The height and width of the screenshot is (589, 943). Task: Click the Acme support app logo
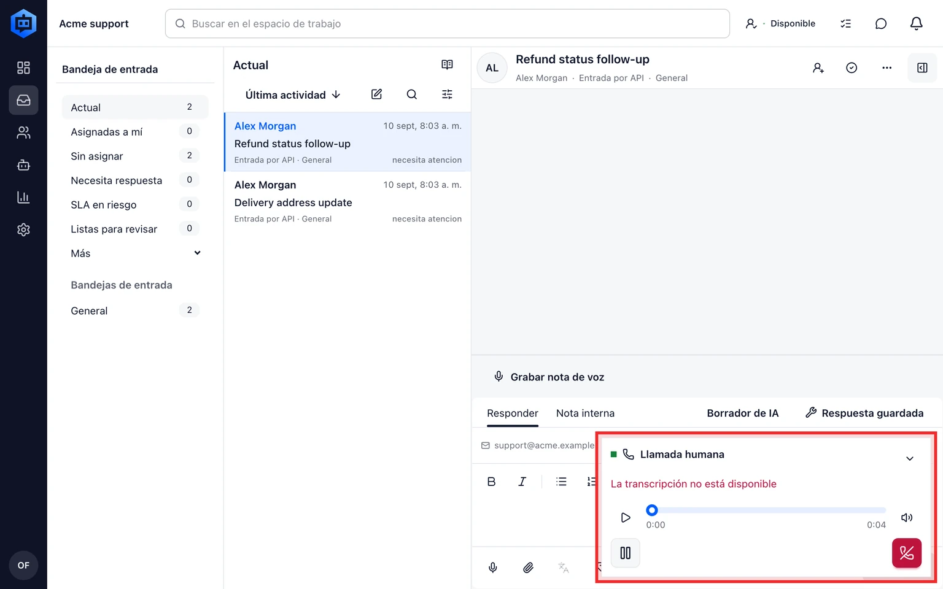click(23, 23)
